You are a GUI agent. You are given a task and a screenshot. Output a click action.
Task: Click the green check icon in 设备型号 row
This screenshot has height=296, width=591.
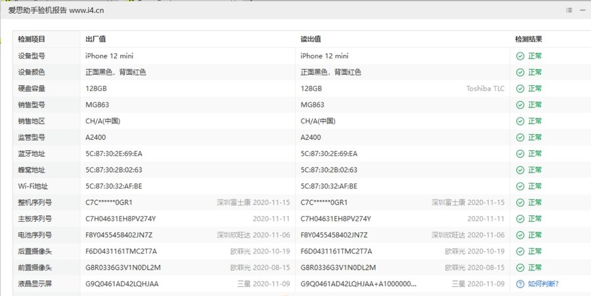coord(520,56)
